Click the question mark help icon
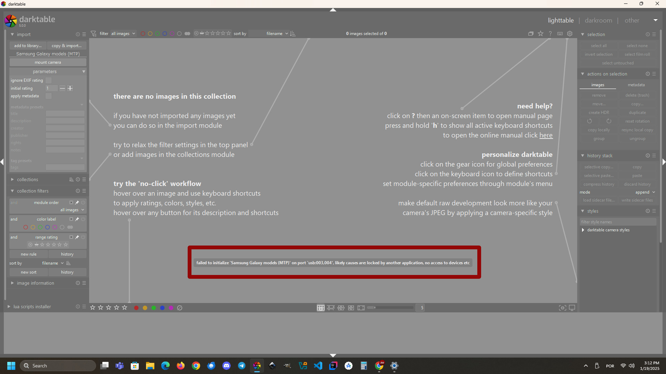 coord(550,34)
